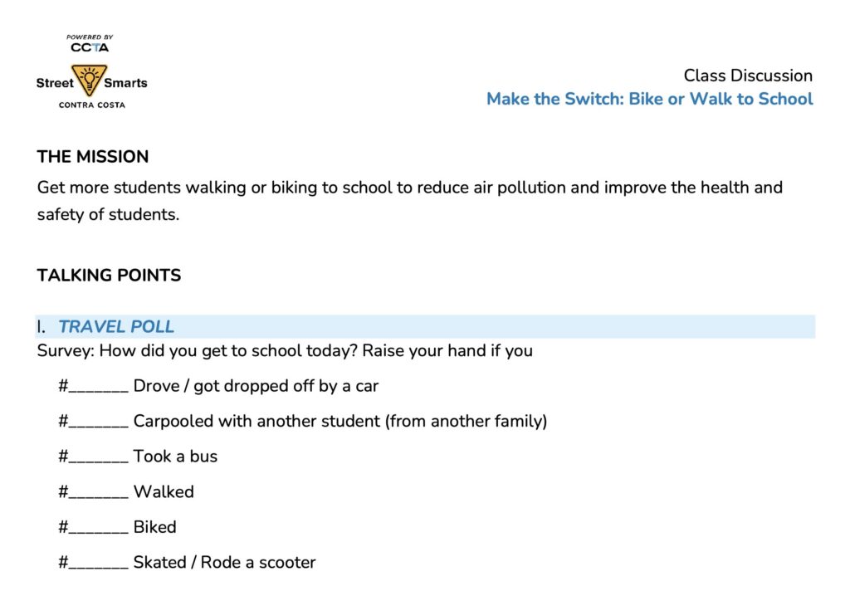This screenshot has height=591, width=850.
Task: Click the 'Class Discussion' header text
Action: pyautogui.click(x=747, y=76)
